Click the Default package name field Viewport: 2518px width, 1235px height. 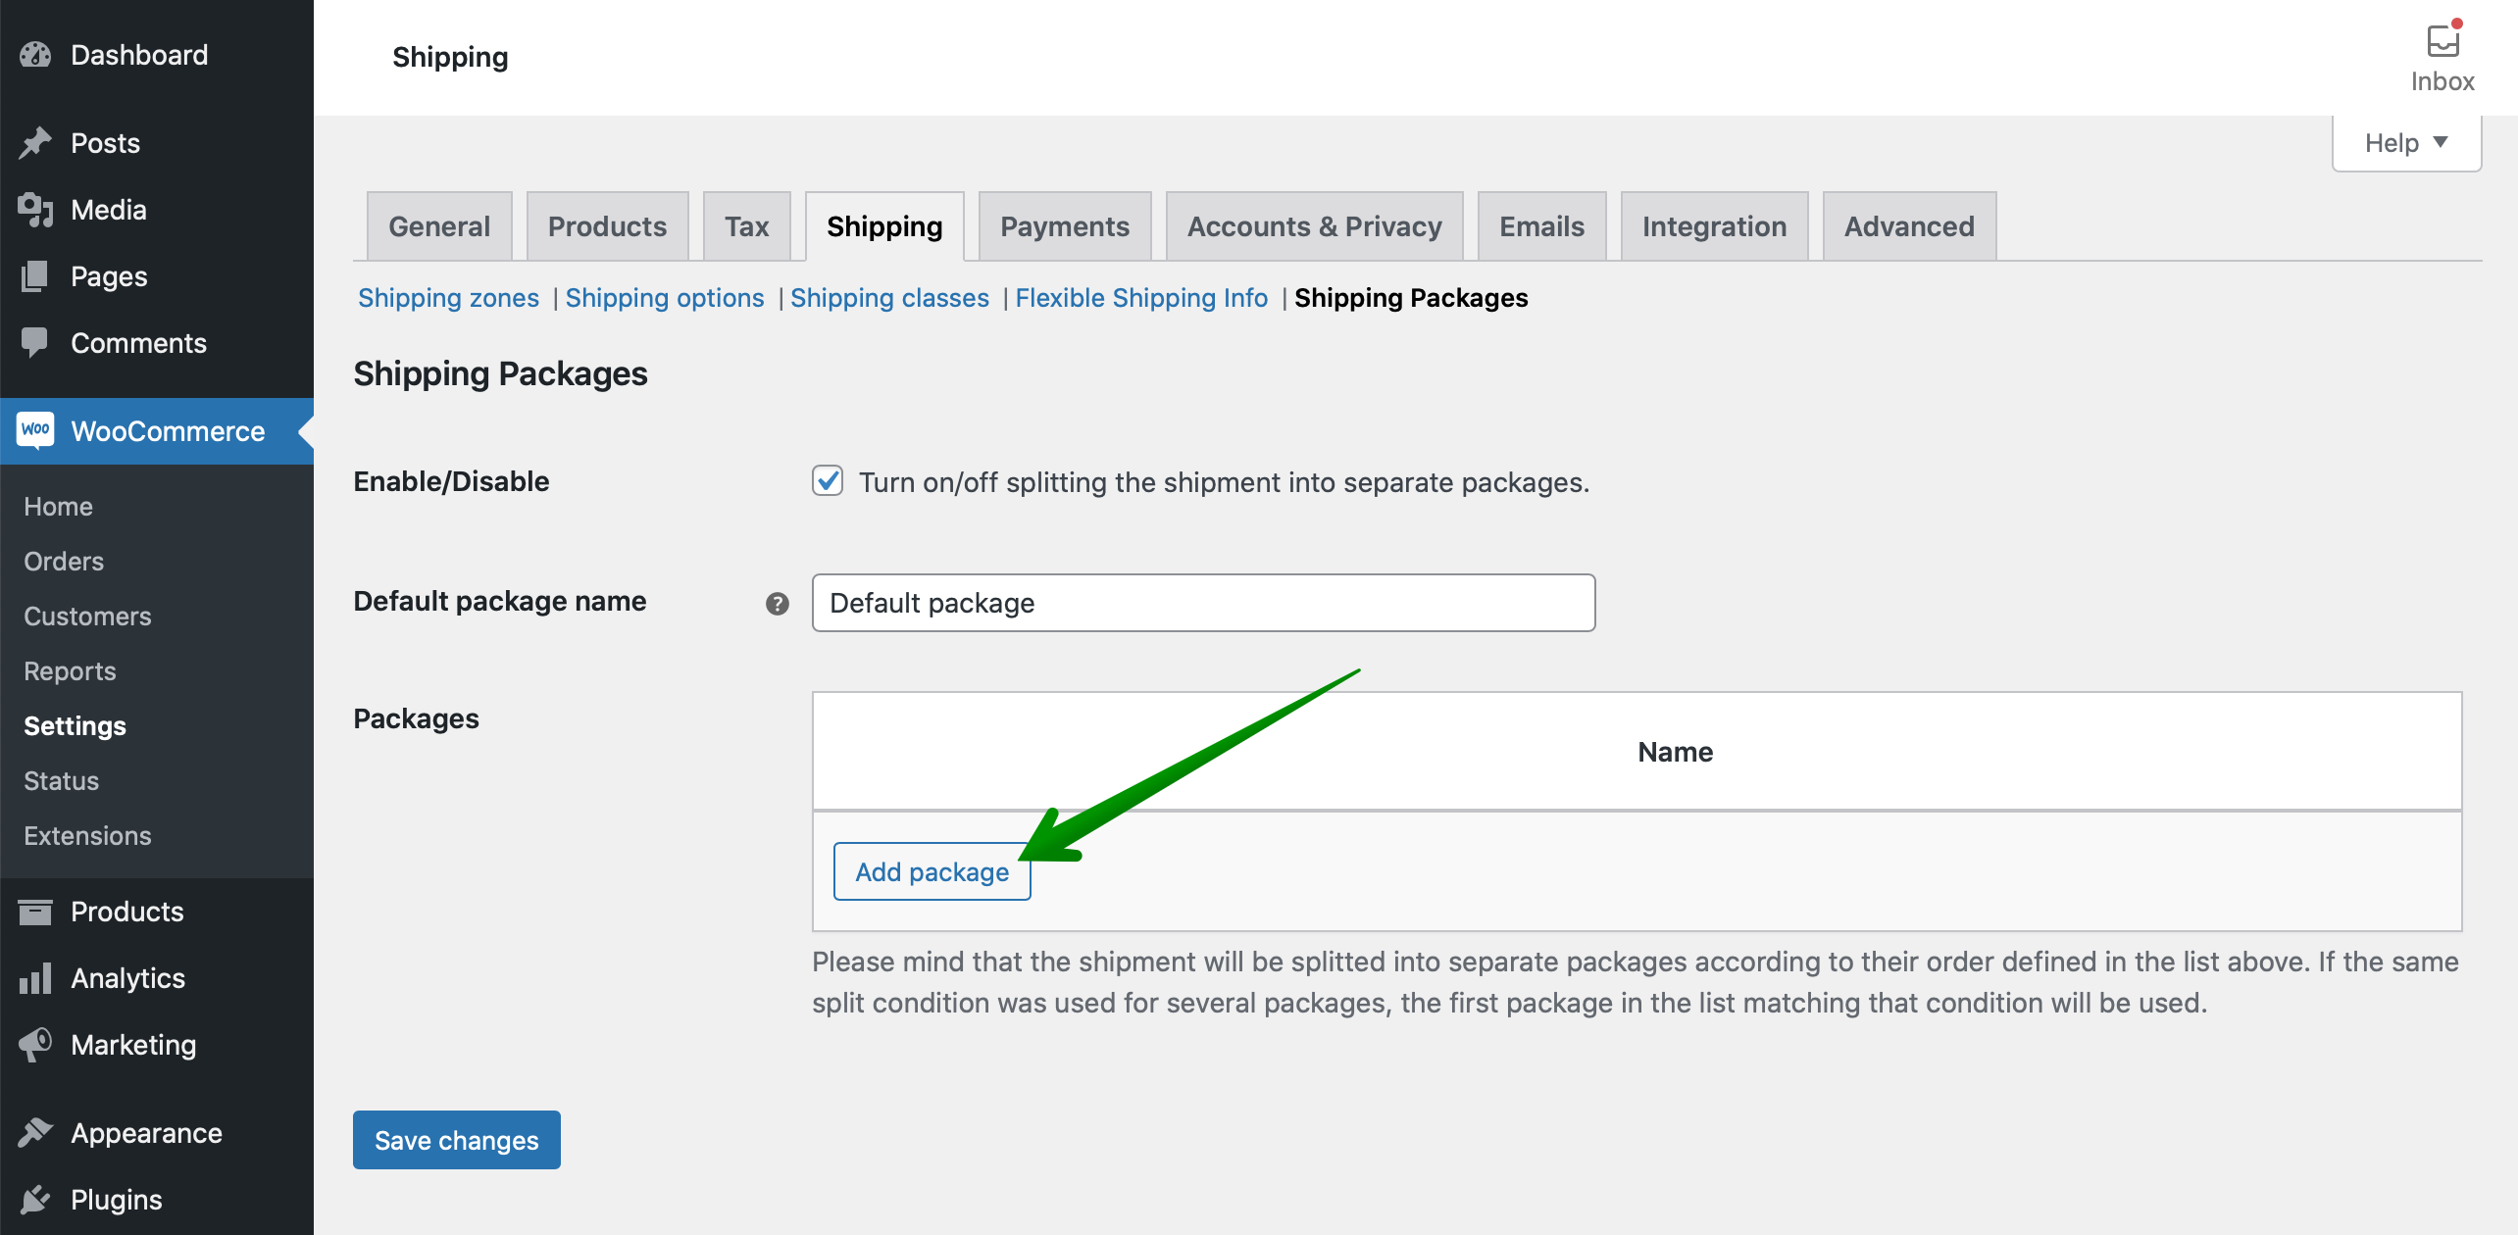pos(1203,603)
